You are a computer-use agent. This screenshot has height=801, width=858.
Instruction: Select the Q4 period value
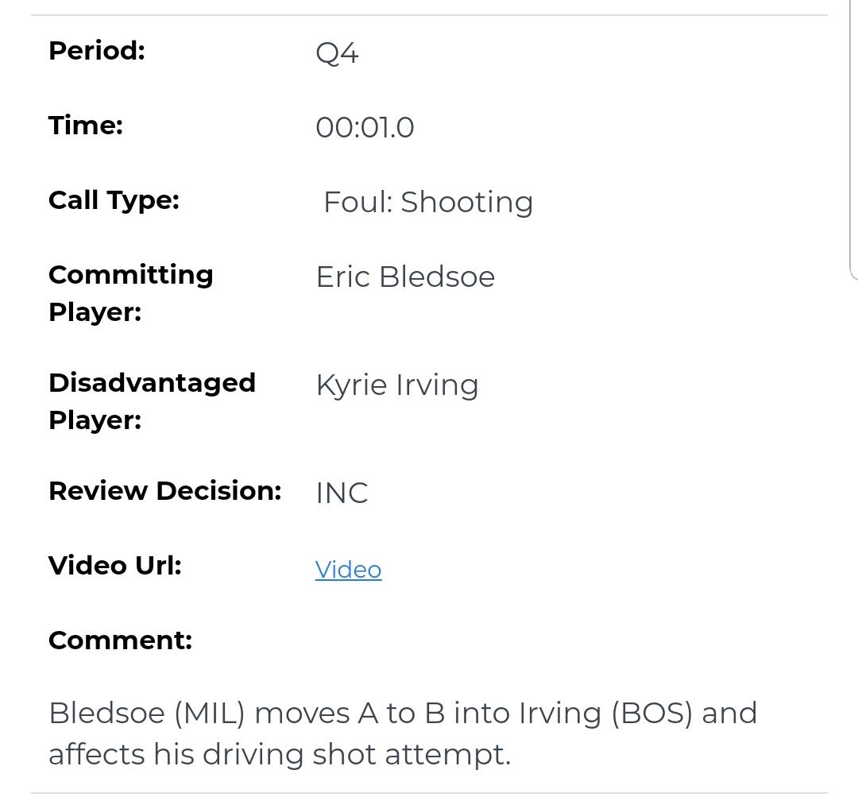click(x=337, y=53)
